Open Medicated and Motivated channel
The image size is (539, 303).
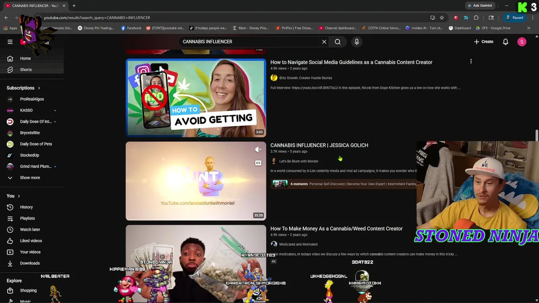pos(298,244)
